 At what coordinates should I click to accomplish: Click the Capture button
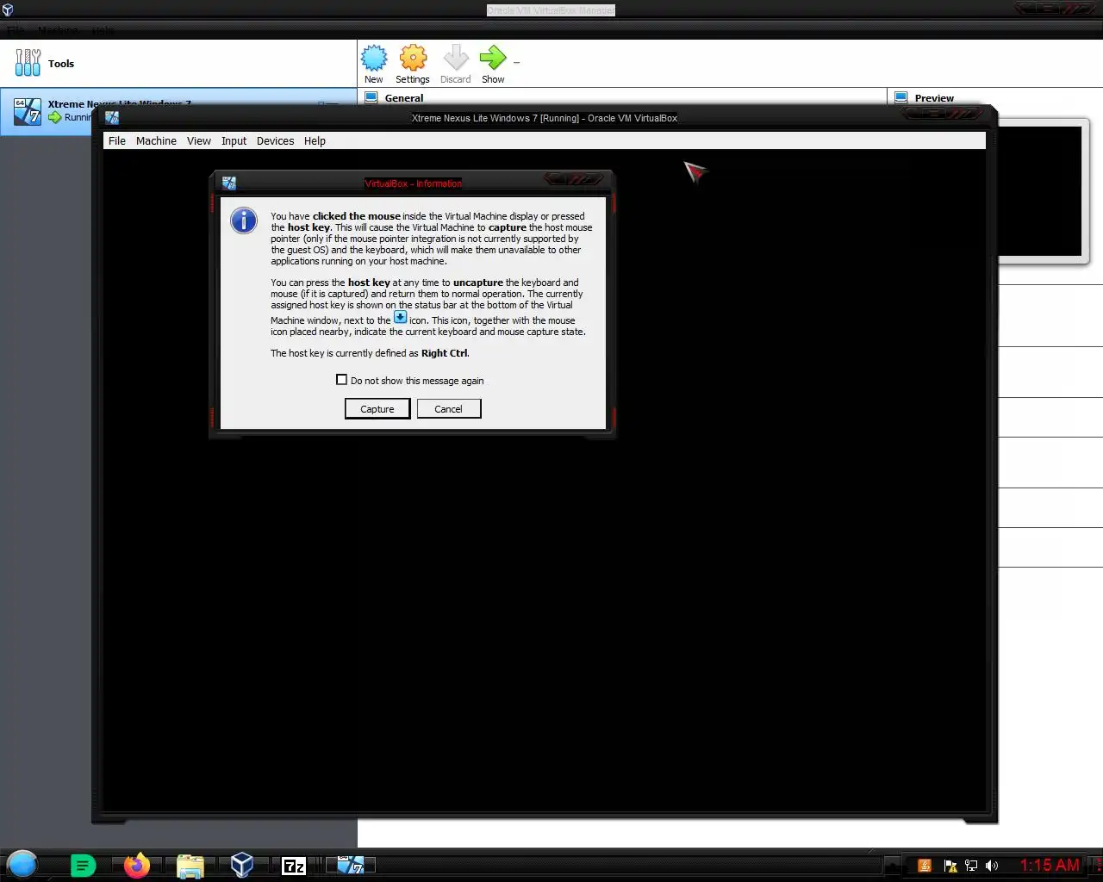click(377, 408)
